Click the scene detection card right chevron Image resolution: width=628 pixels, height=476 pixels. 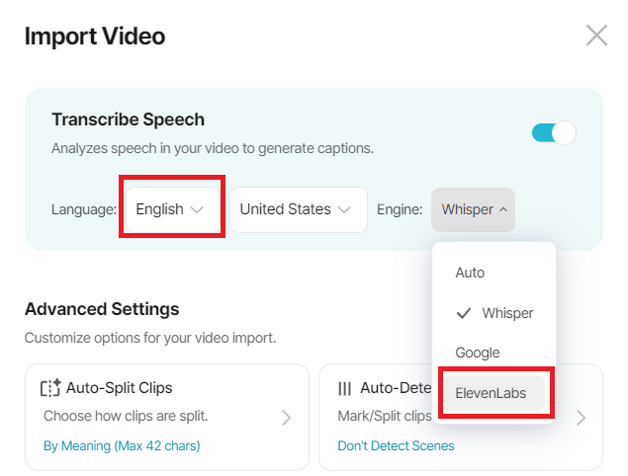click(581, 418)
